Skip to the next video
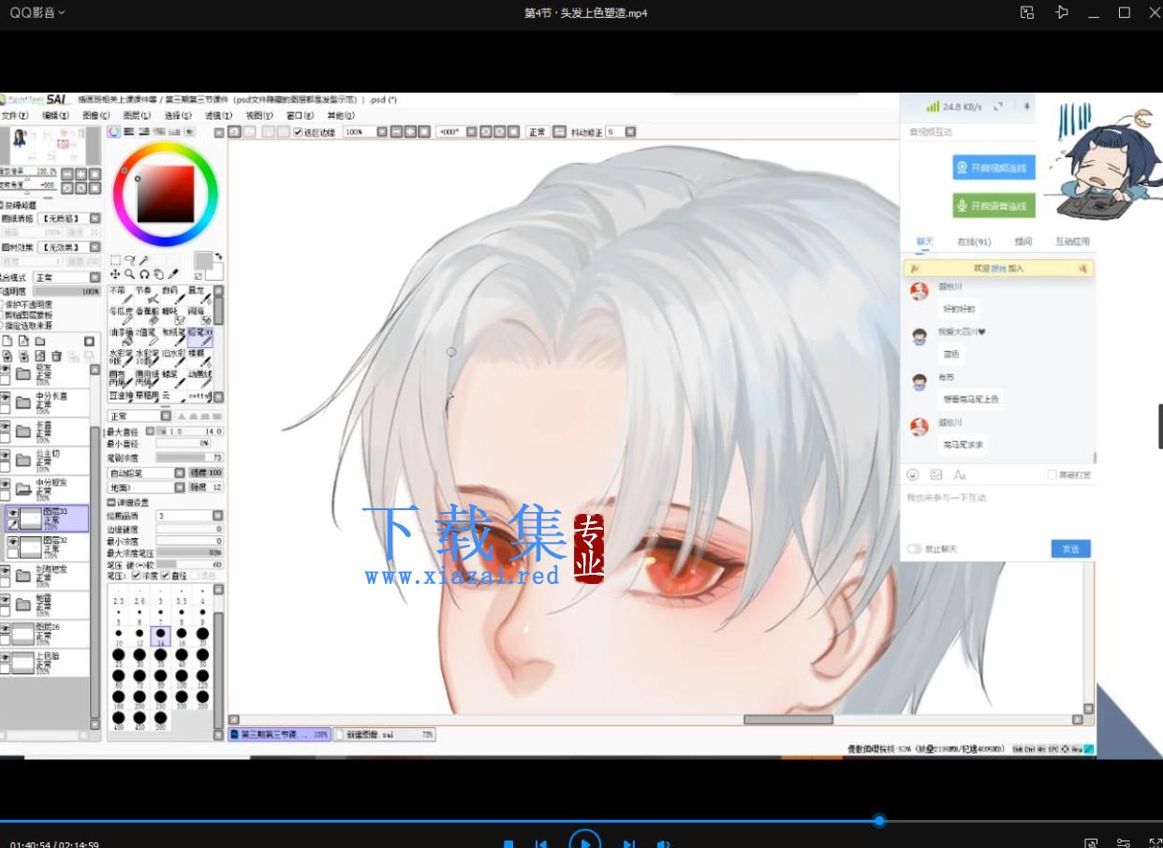 (629, 844)
